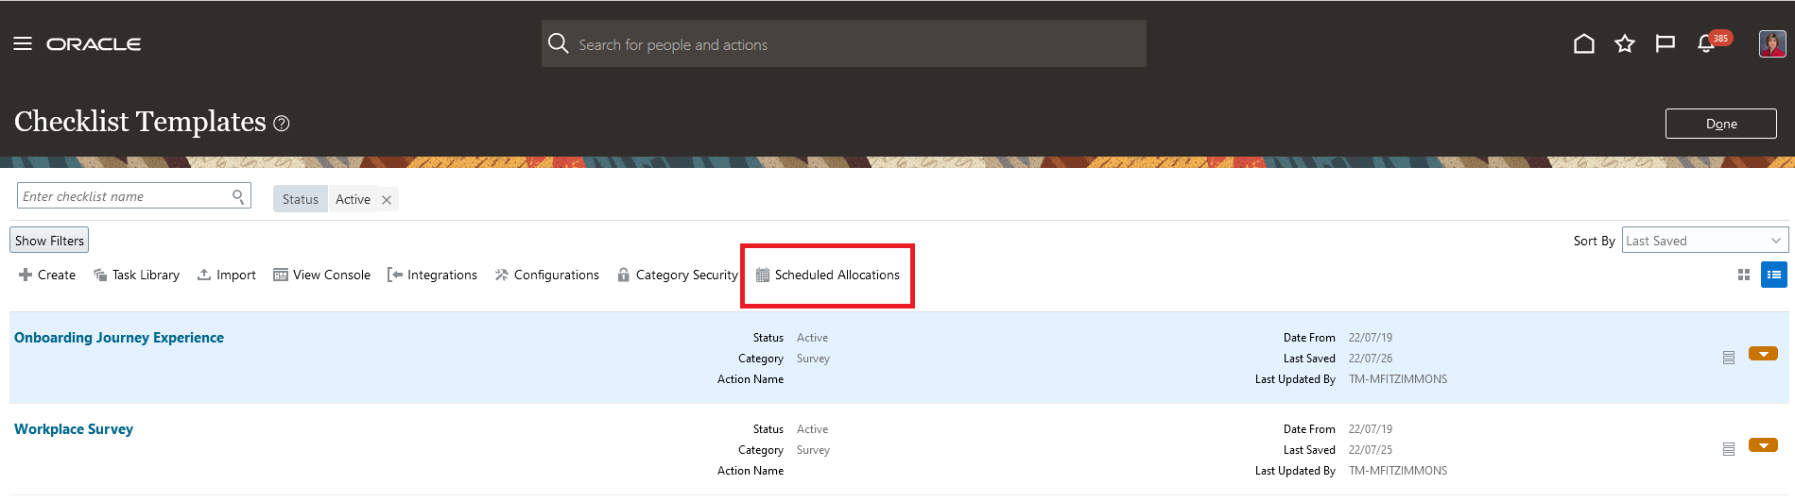Click the Checklist Templates page title
Viewport: 1795px width, 501px height.
pos(140,122)
